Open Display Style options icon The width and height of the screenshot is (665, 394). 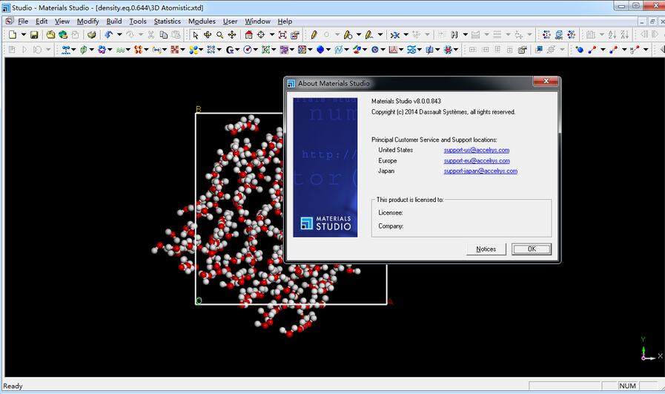295,35
